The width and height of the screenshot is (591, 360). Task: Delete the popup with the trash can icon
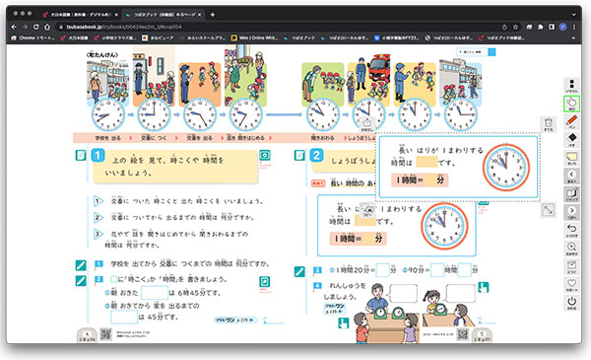[x=549, y=123]
